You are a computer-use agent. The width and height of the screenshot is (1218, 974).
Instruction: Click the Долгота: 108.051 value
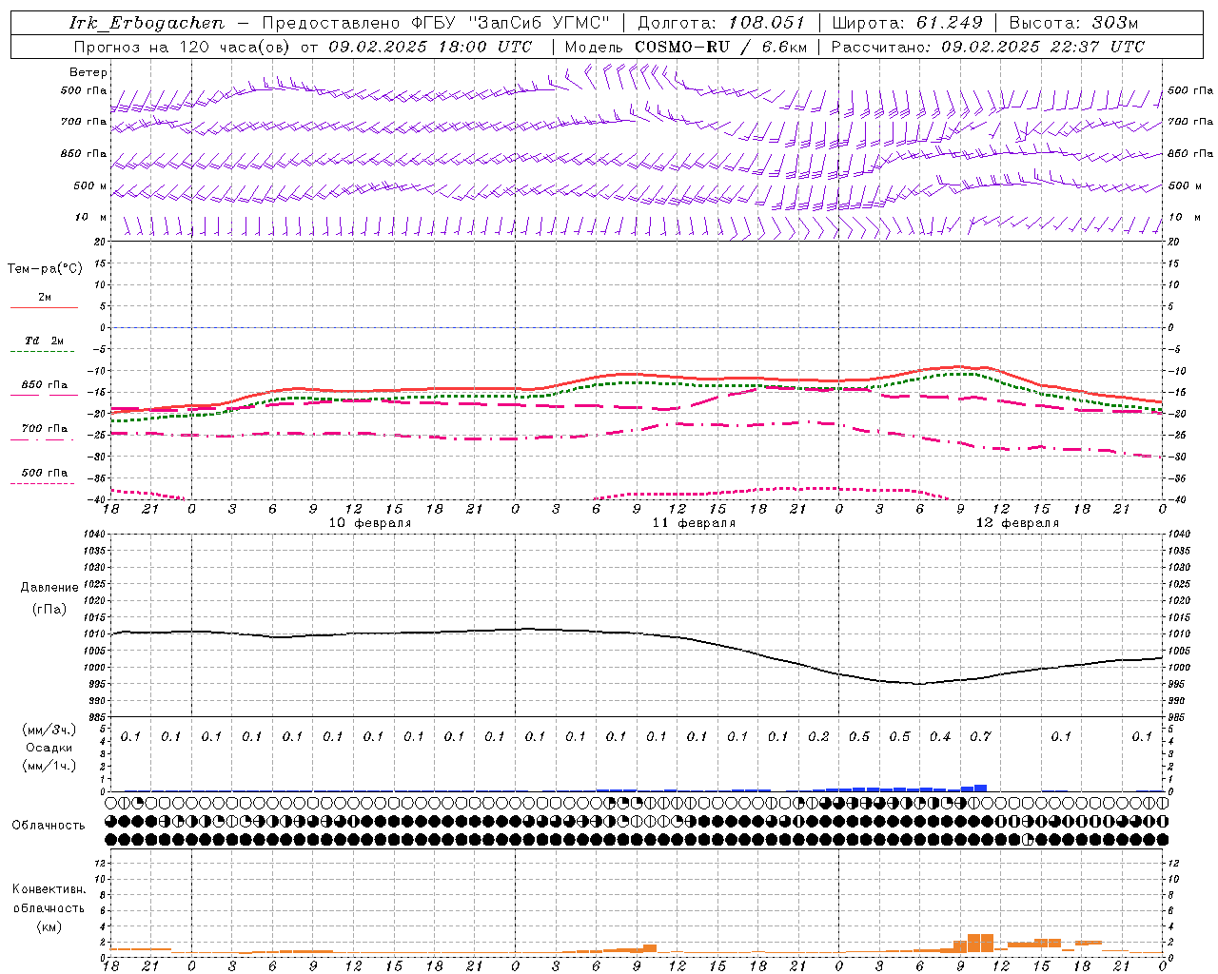pos(721,23)
